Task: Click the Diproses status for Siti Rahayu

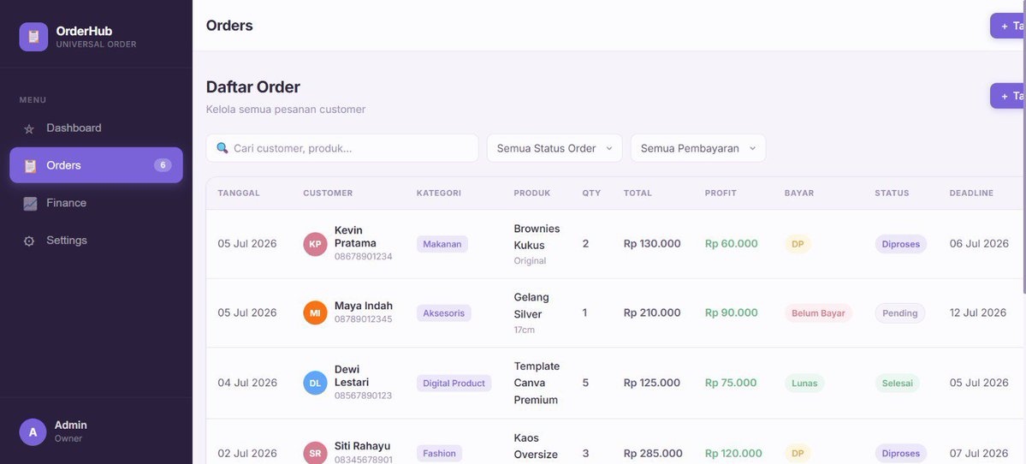Action: [x=900, y=453]
